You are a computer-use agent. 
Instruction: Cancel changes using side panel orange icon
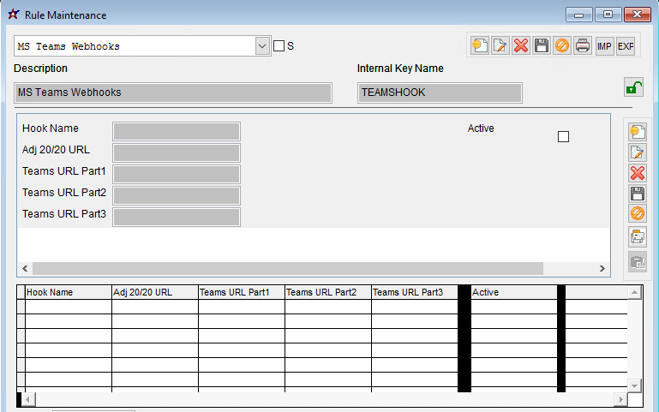pos(638,214)
